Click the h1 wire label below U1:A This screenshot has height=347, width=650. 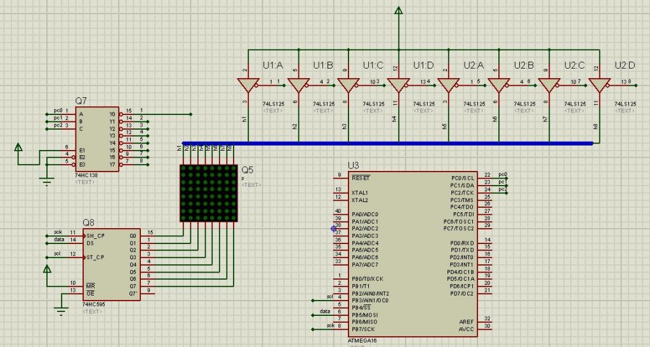click(x=244, y=119)
